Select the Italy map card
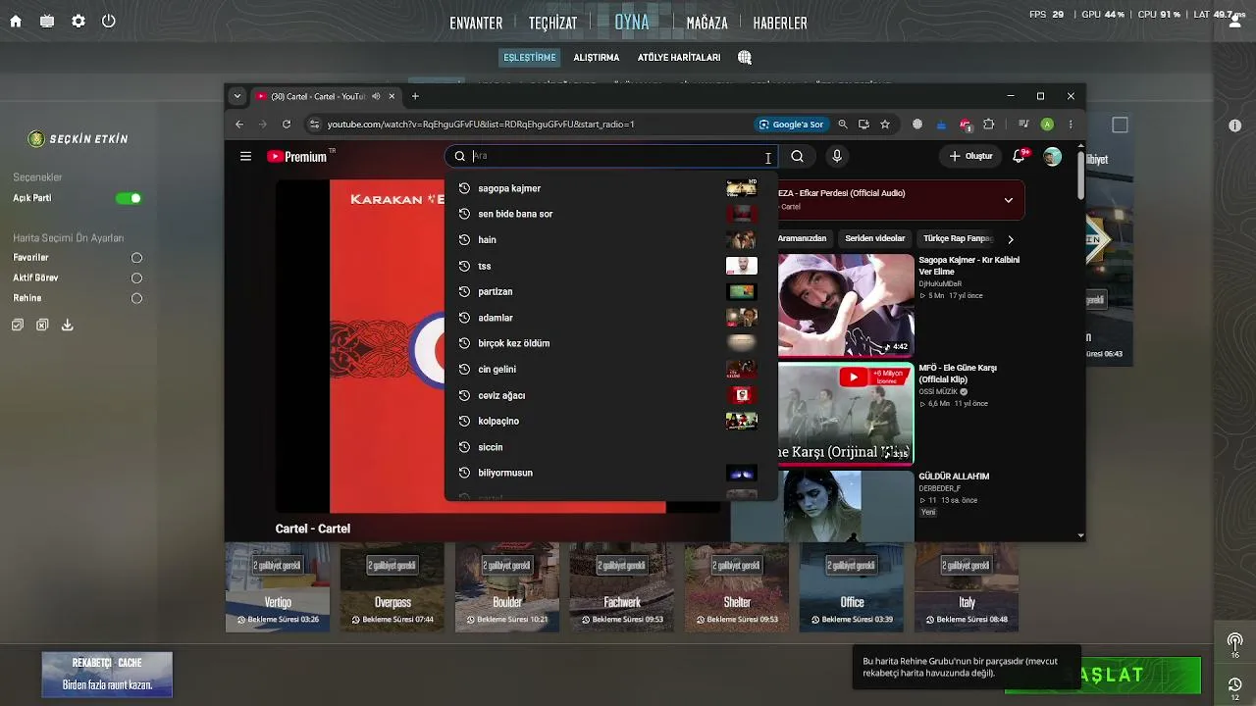This screenshot has width=1256, height=706. pyautogui.click(x=967, y=587)
